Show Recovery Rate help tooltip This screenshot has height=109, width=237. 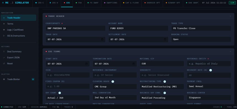(x=211, y=70)
